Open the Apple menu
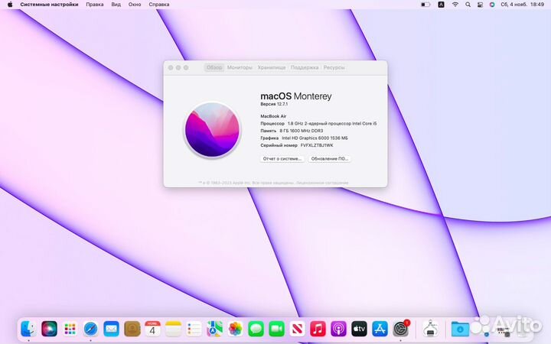The width and height of the screenshot is (551, 344). pyautogui.click(x=10, y=5)
